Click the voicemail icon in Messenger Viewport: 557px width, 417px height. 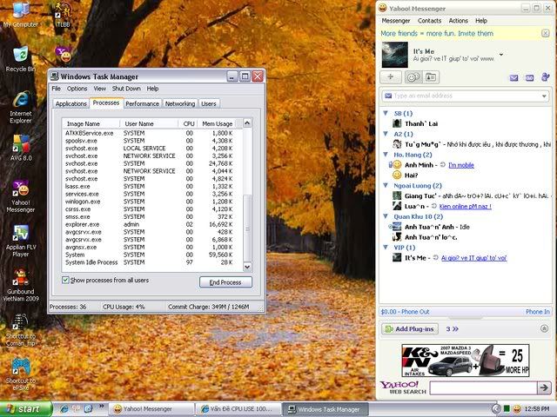(529, 77)
